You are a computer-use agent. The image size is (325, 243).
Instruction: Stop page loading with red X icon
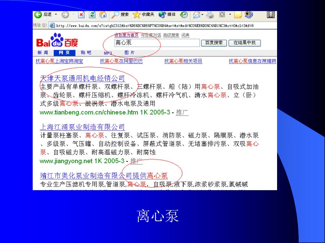pos(81,15)
